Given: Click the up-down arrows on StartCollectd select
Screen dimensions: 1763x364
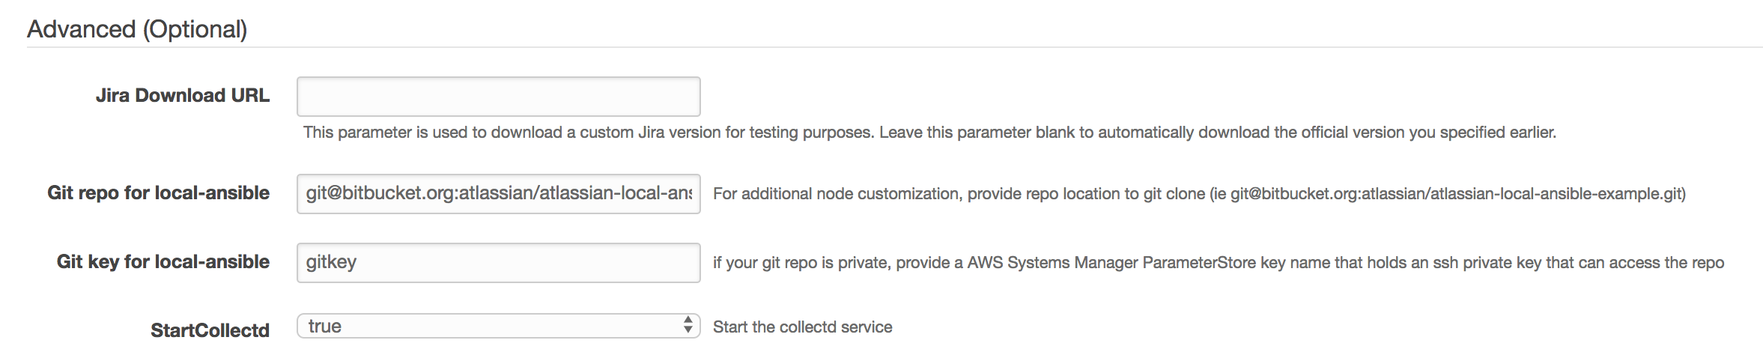Looking at the screenshot, I should (x=688, y=326).
